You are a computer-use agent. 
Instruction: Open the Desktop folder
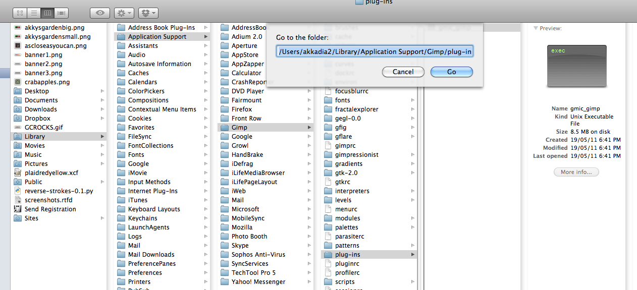pos(37,91)
